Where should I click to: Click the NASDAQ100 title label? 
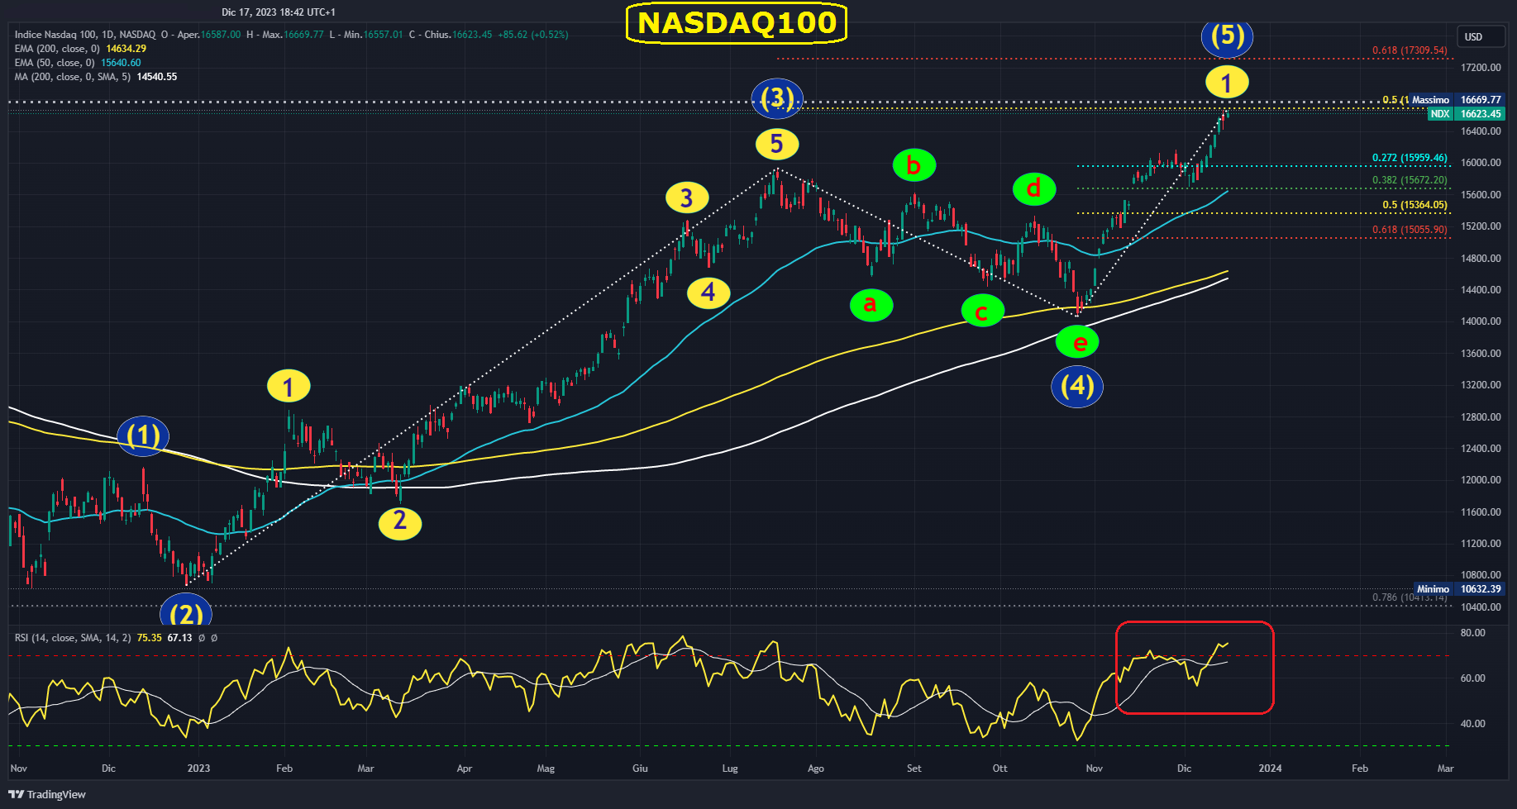tap(737, 23)
